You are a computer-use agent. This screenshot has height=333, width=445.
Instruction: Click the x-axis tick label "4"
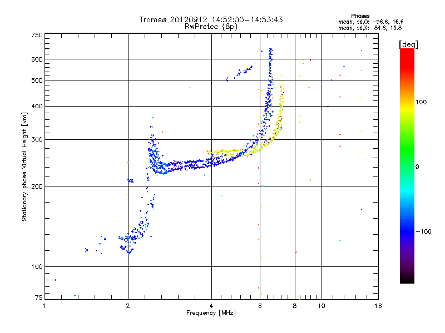(211, 306)
